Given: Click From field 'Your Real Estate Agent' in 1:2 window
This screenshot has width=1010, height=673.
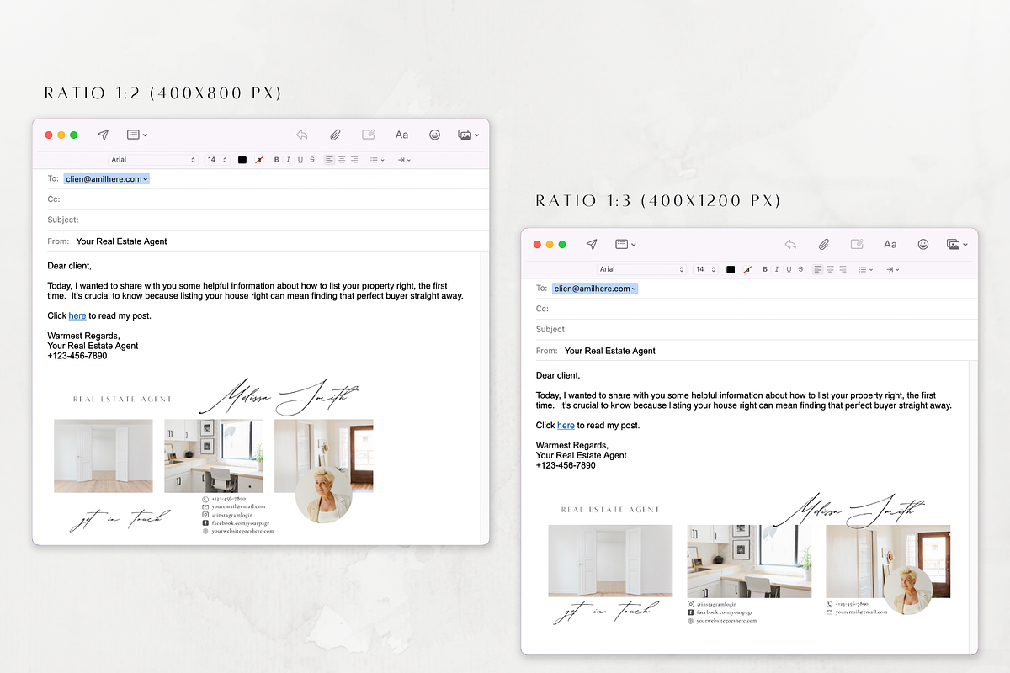Looking at the screenshot, I should 121,241.
